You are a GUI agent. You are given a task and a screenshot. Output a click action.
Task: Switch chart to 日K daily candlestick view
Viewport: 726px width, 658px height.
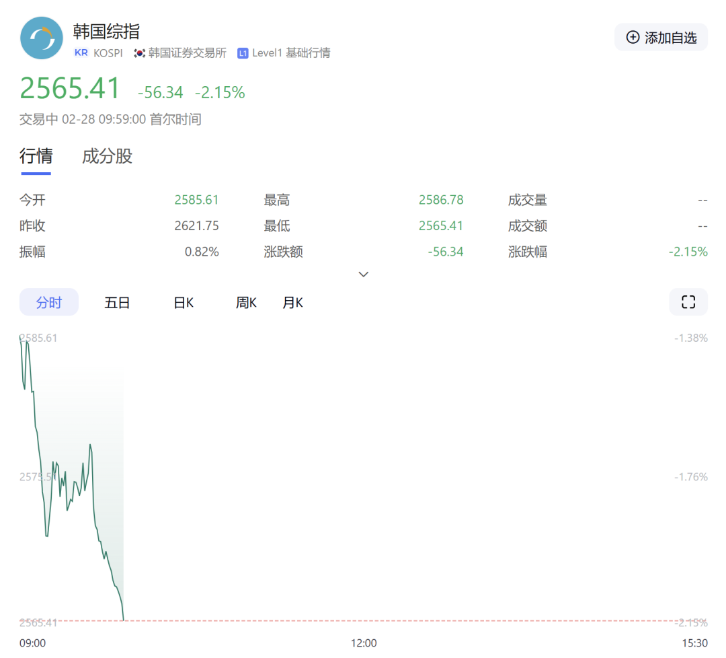point(183,302)
